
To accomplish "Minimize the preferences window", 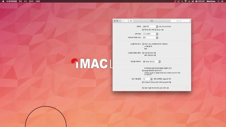I will [117, 21].
